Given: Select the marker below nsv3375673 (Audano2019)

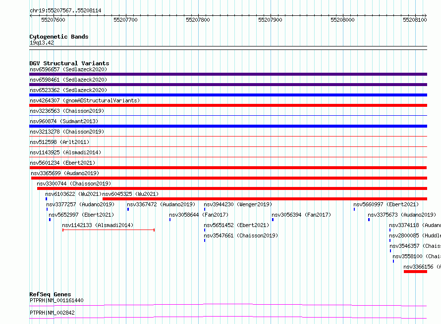Looking at the screenshot, I should pos(369,220).
